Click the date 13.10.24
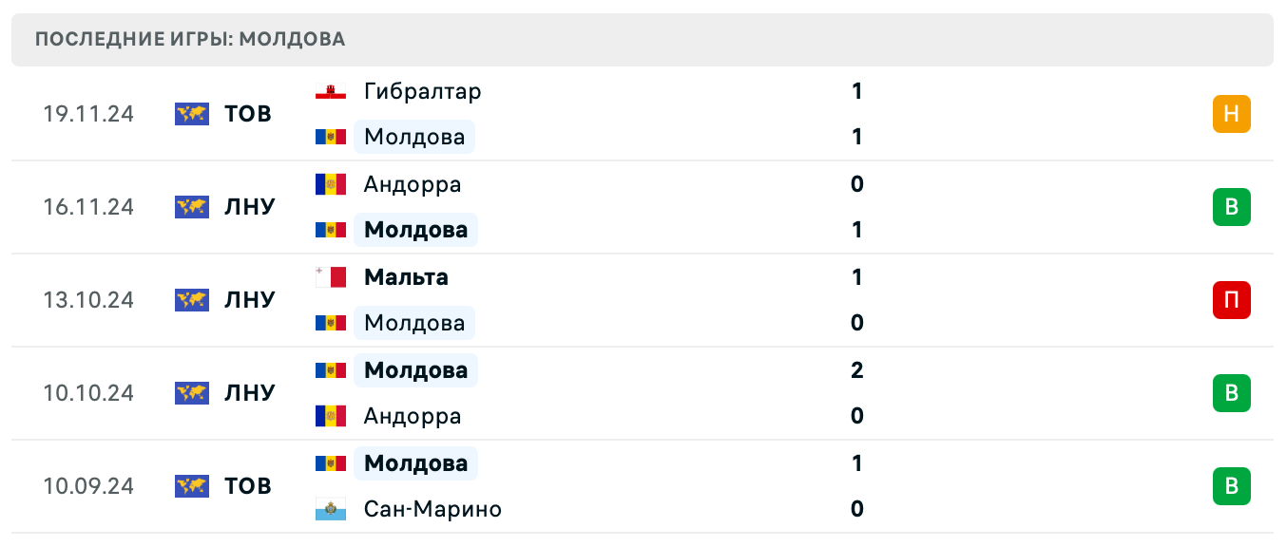 coord(88,299)
